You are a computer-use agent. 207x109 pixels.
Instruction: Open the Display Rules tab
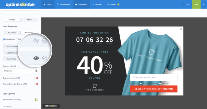click(x=63, y=4)
